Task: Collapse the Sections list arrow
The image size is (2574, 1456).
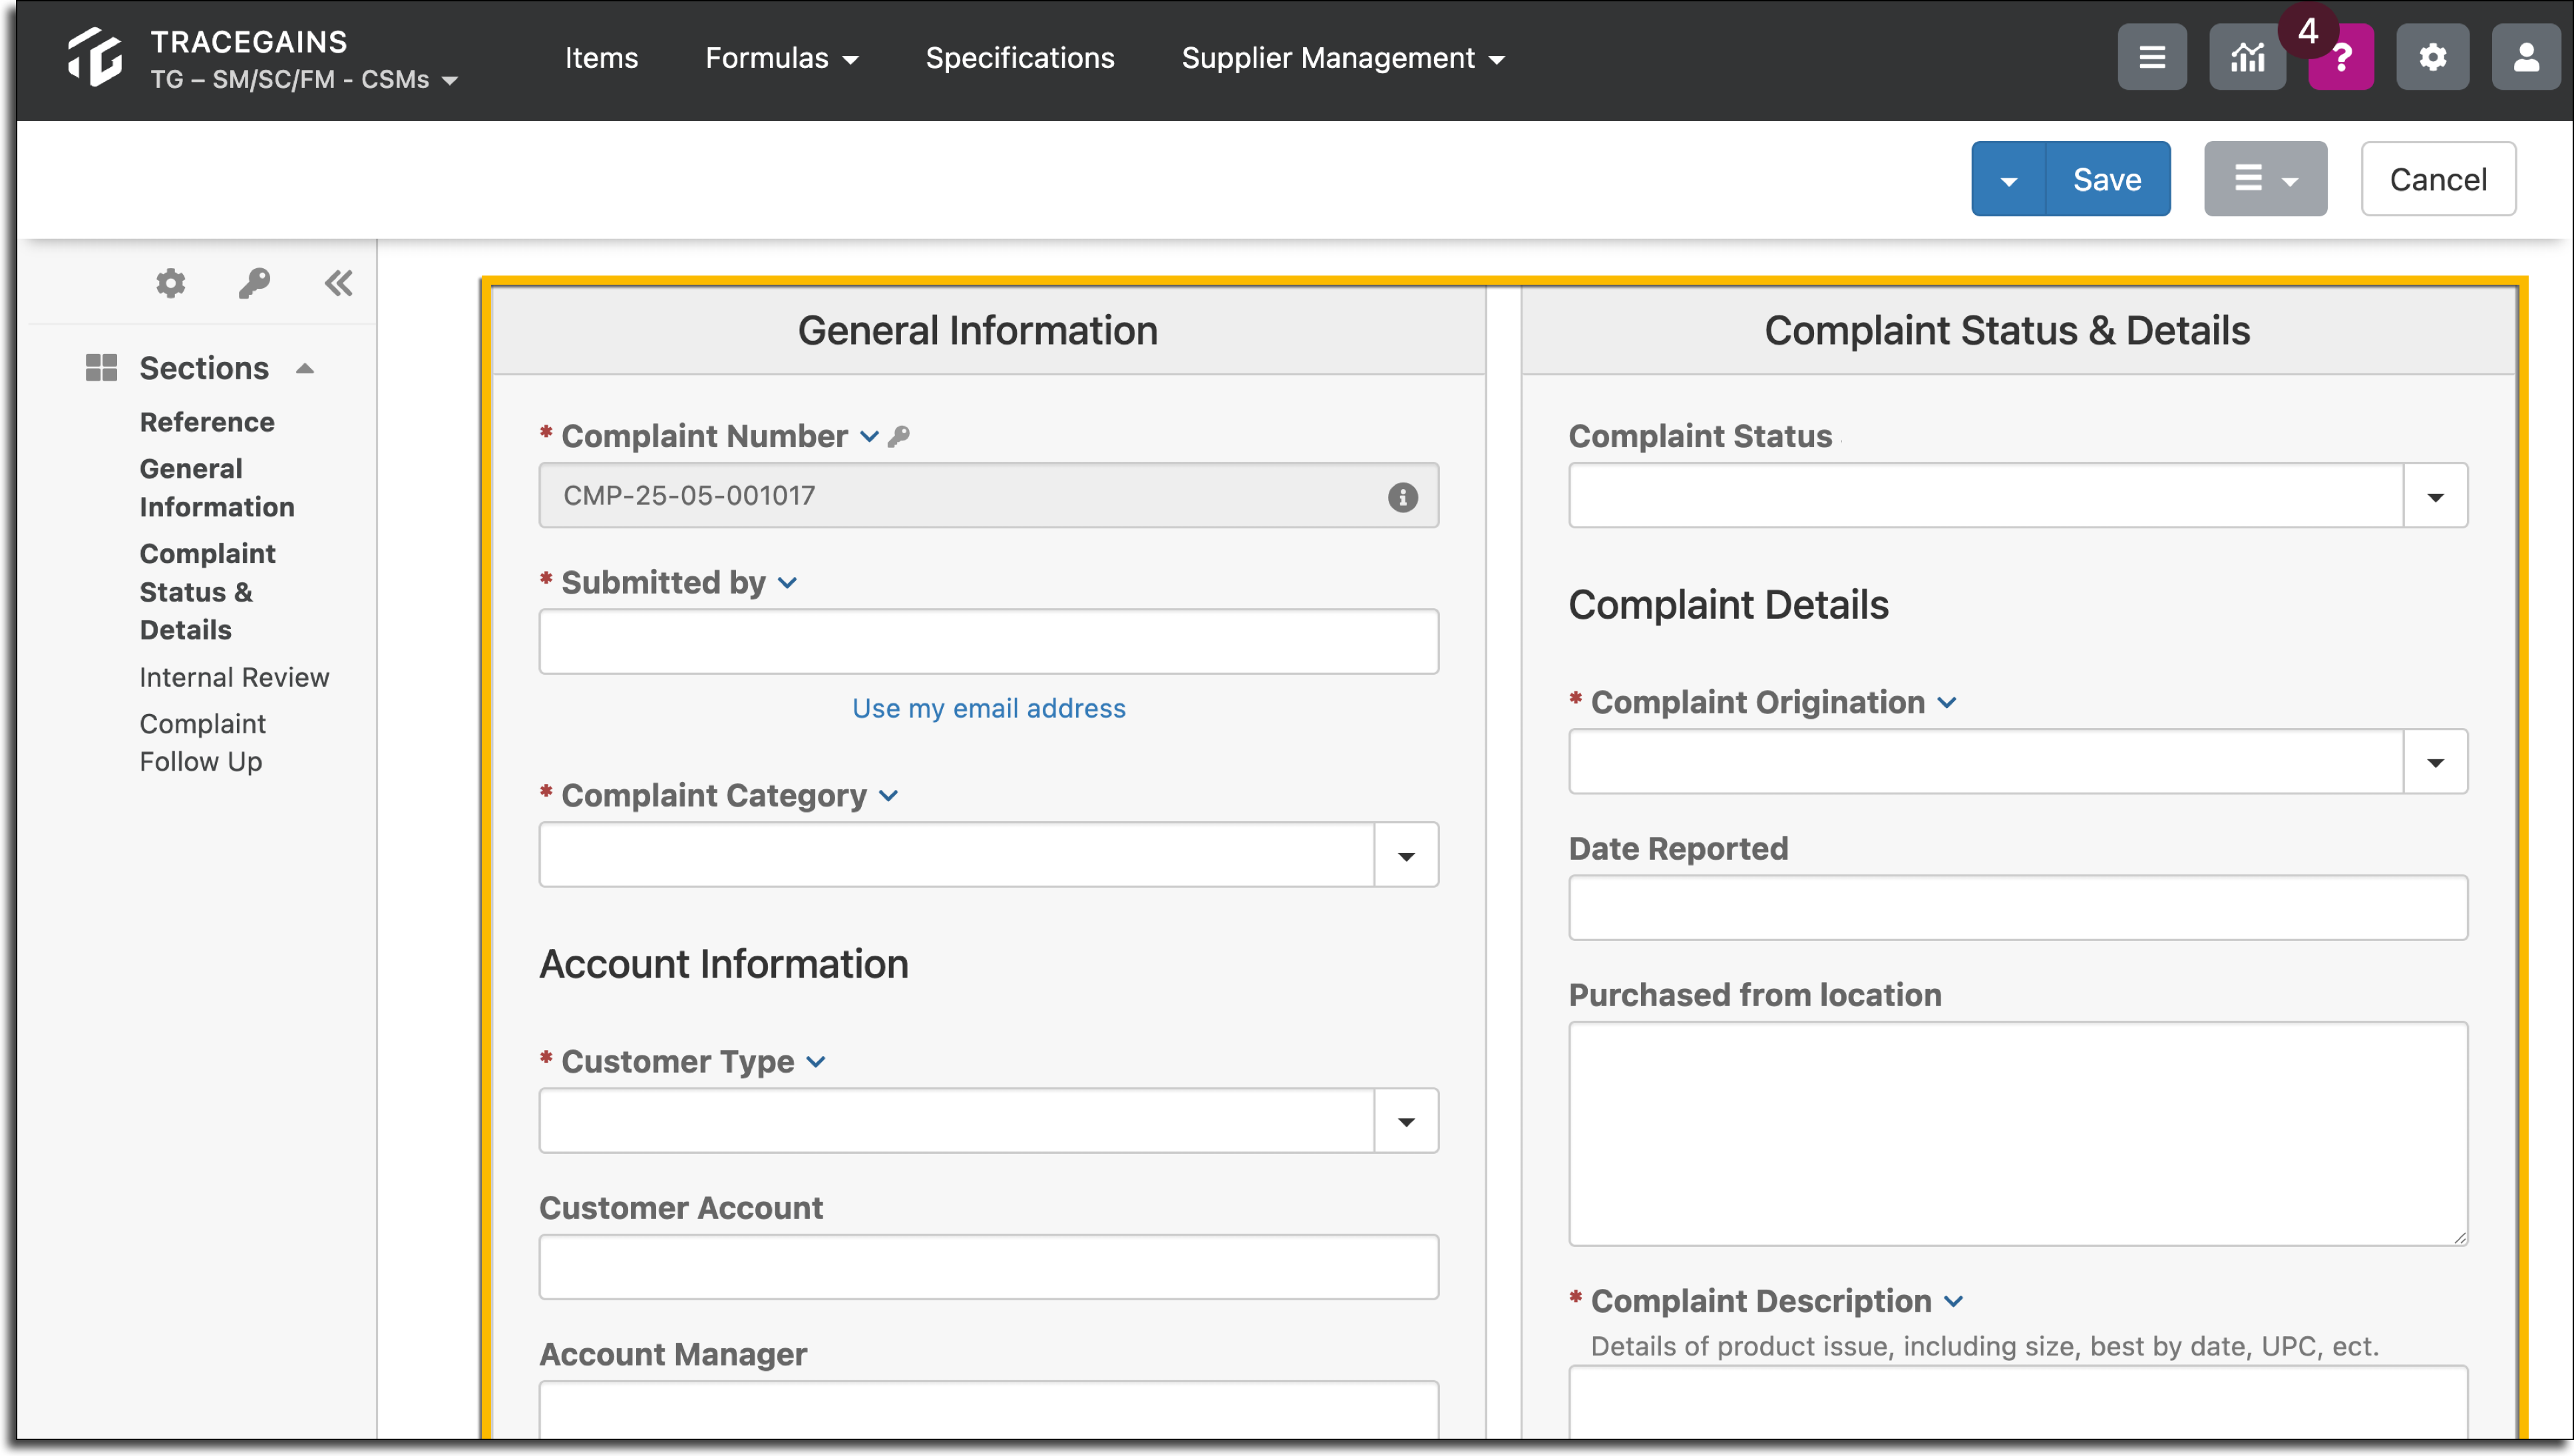Action: click(x=305, y=369)
